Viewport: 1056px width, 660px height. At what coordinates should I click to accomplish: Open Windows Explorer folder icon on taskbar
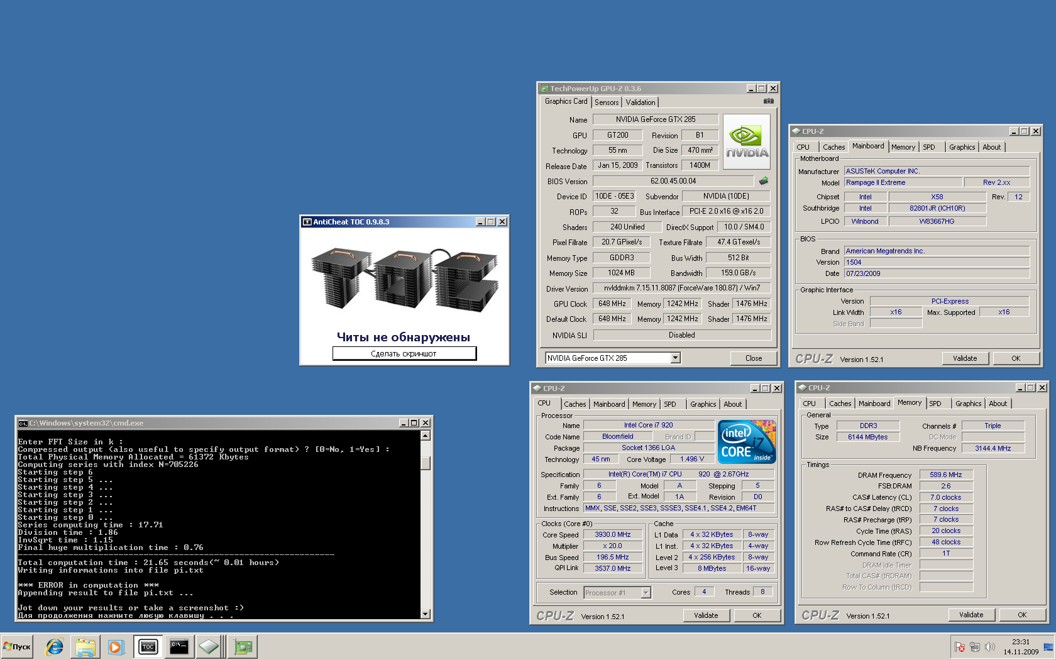85,646
